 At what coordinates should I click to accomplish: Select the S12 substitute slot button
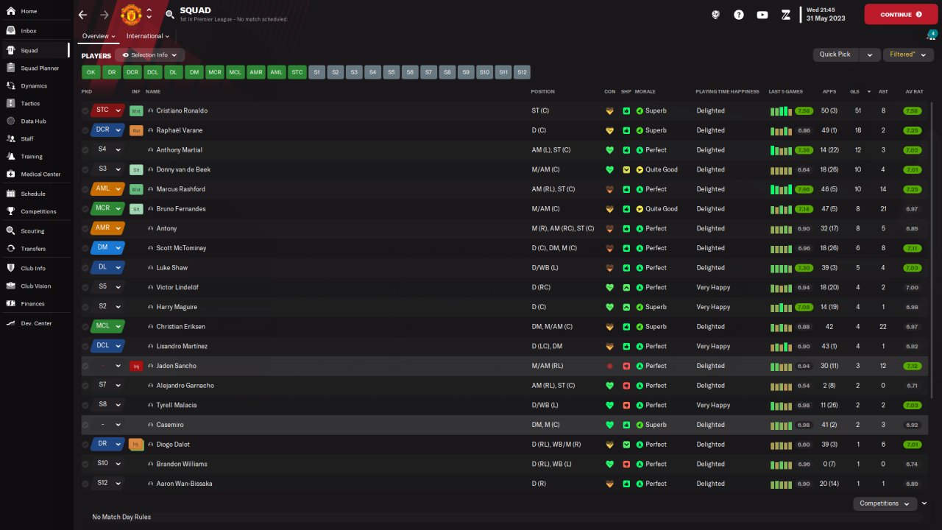[522, 72]
